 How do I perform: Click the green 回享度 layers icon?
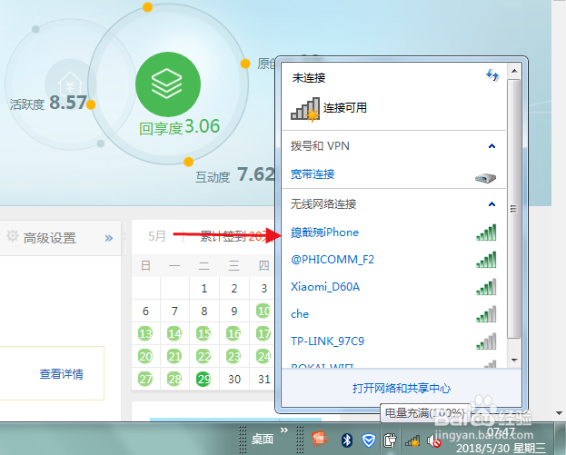(168, 84)
